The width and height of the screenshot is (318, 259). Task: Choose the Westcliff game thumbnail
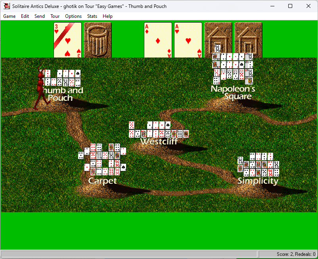click(159, 130)
